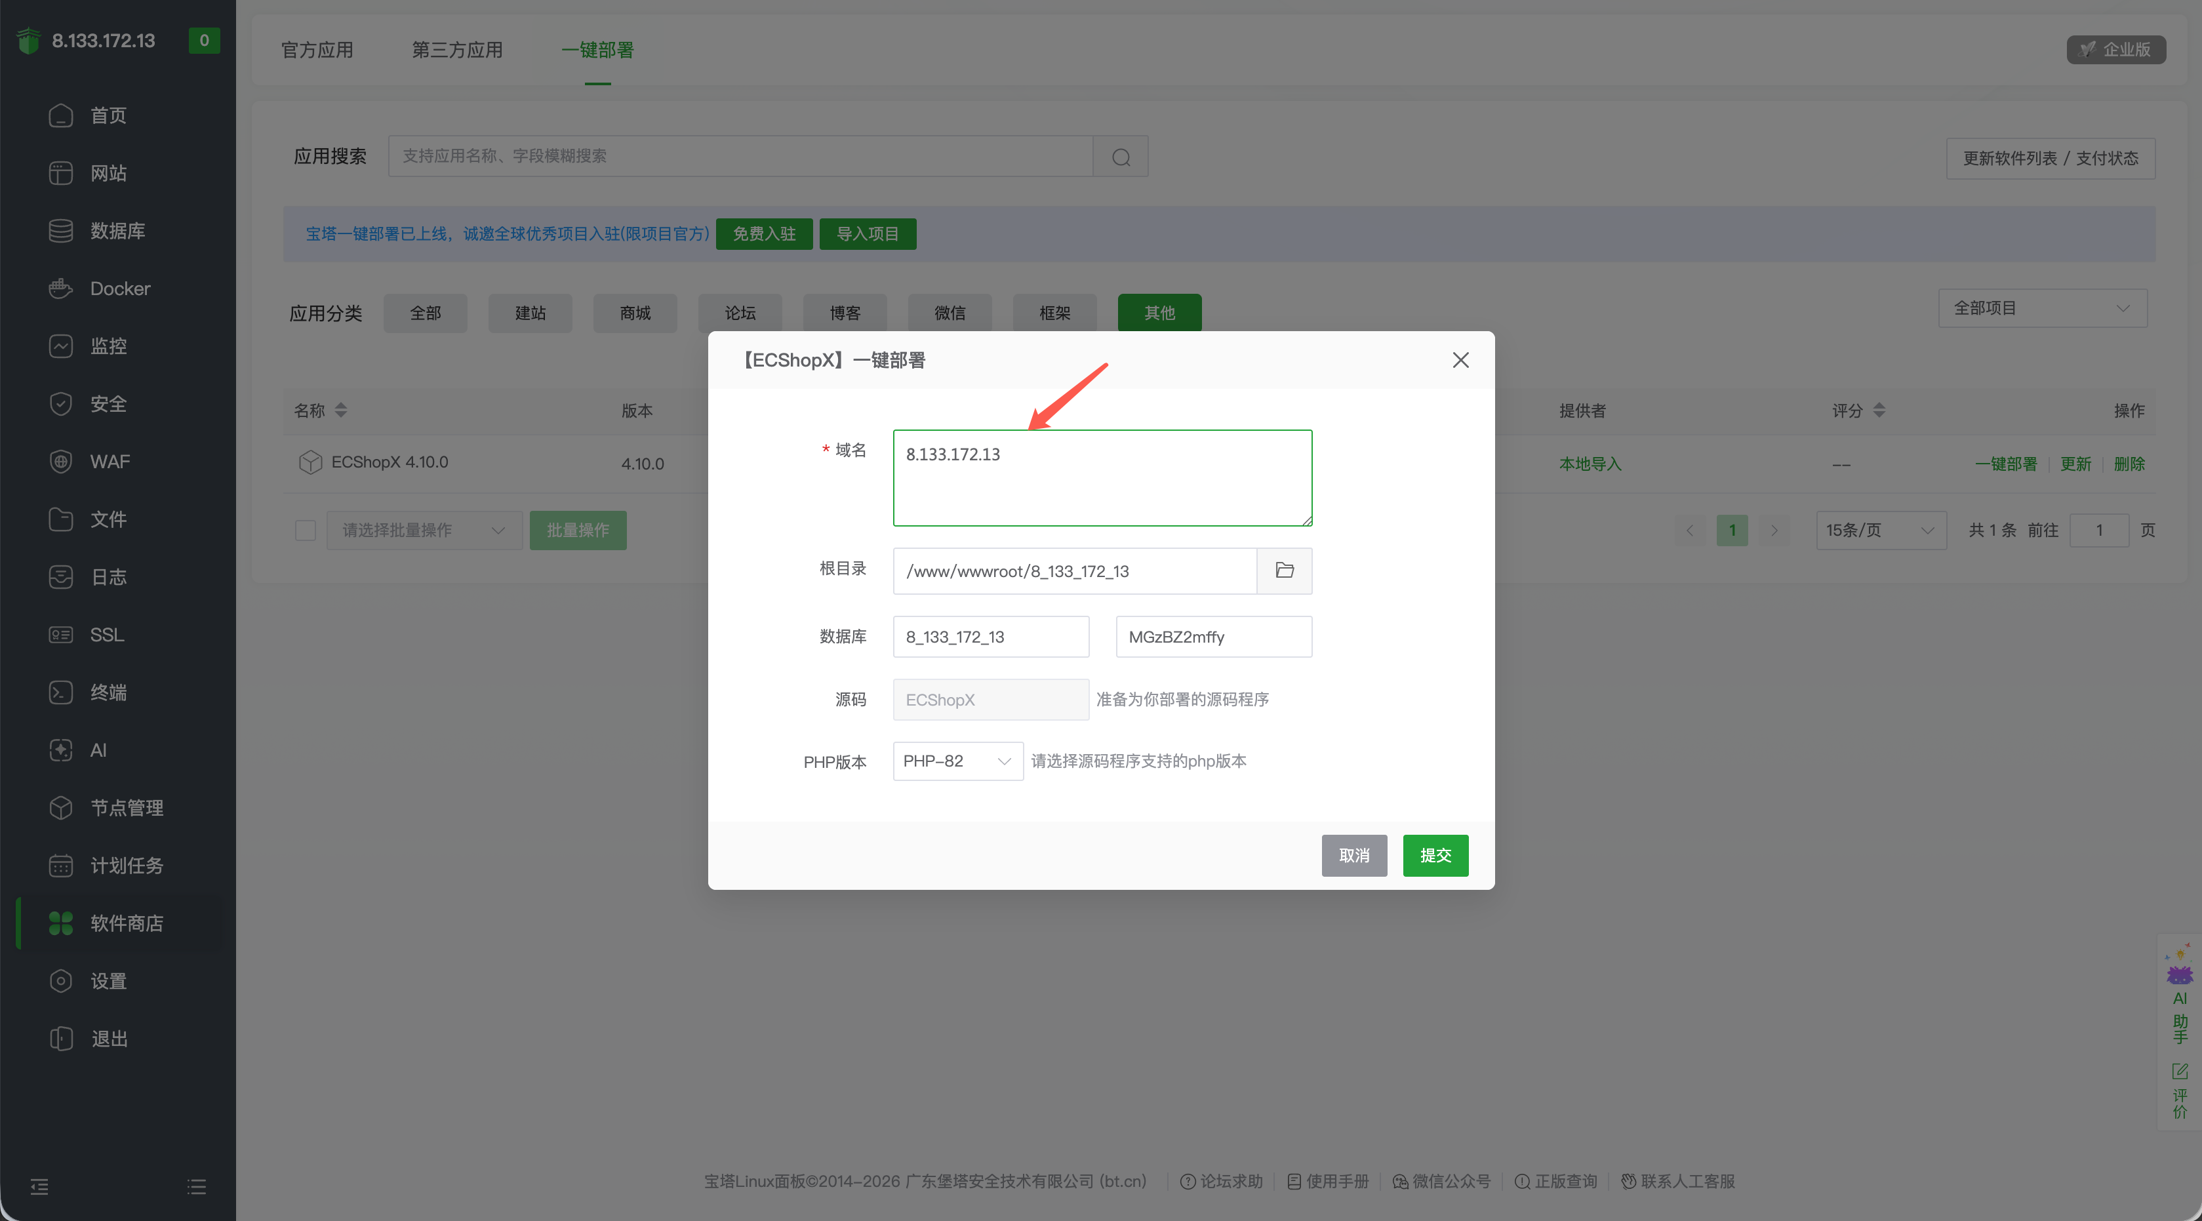Open the Docker sidebar icon
Viewport: 2202px width, 1221px height.
61,288
